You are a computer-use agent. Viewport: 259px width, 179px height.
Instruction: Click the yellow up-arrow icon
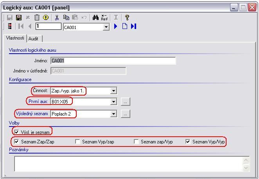point(46,18)
